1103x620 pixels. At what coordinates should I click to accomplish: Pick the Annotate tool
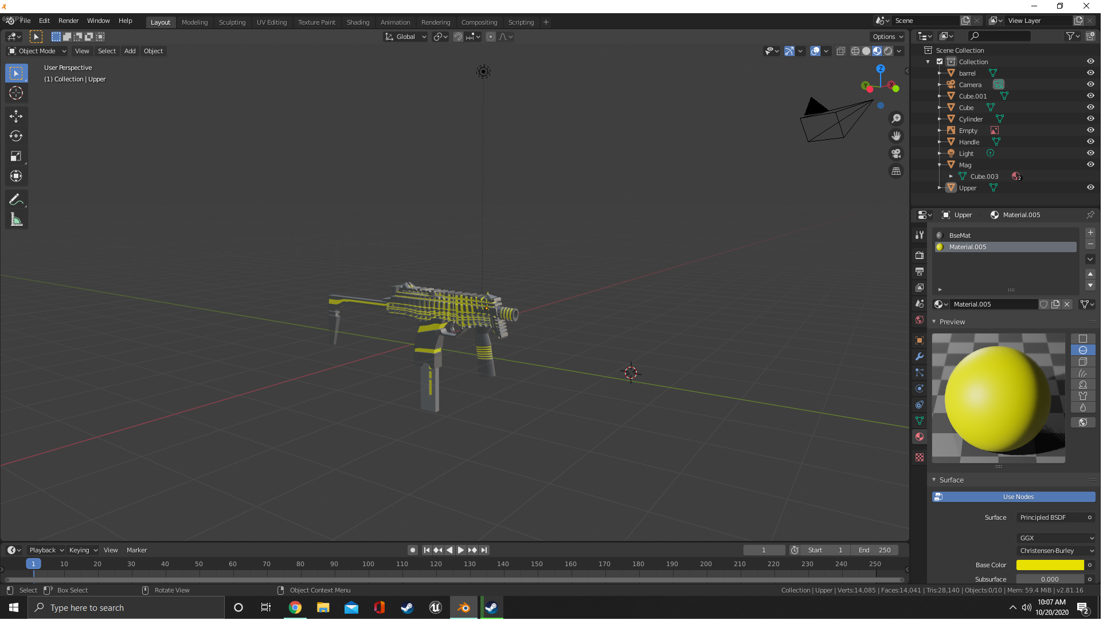point(16,199)
